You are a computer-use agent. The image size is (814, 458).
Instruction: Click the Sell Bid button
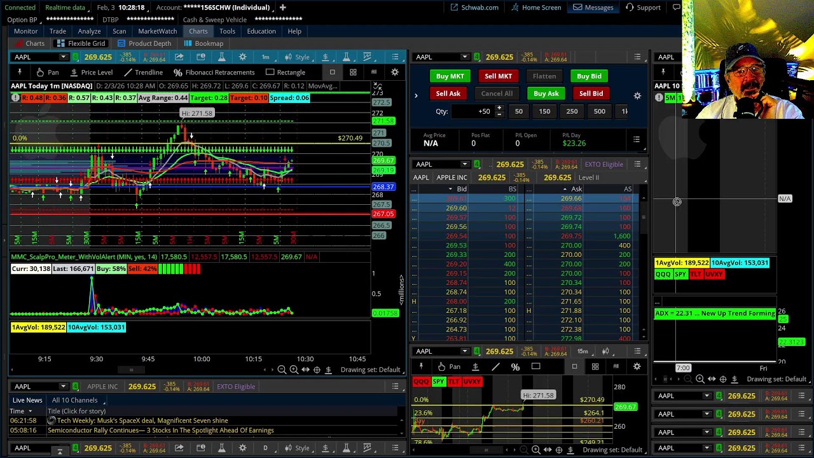591,94
